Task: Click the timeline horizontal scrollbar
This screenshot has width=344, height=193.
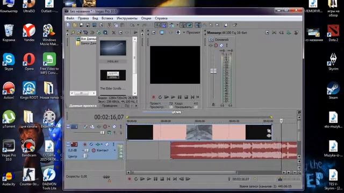Action: [184, 173]
